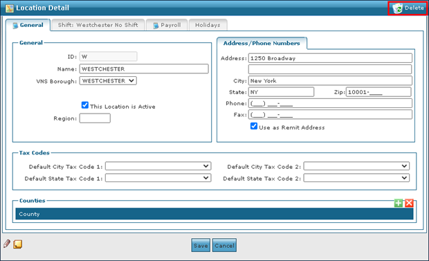
Task: Toggle Use as Remit Address checkbox
Action: pyautogui.click(x=254, y=126)
